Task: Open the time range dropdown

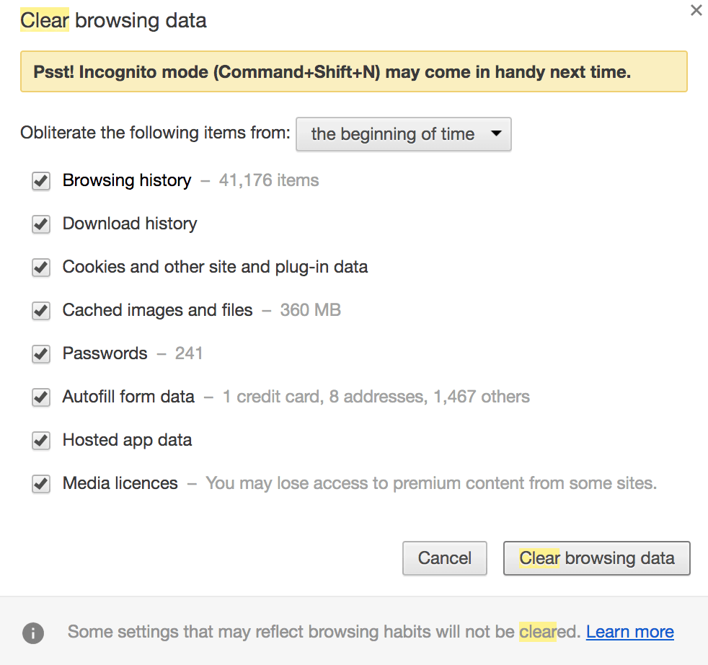Action: [x=403, y=134]
